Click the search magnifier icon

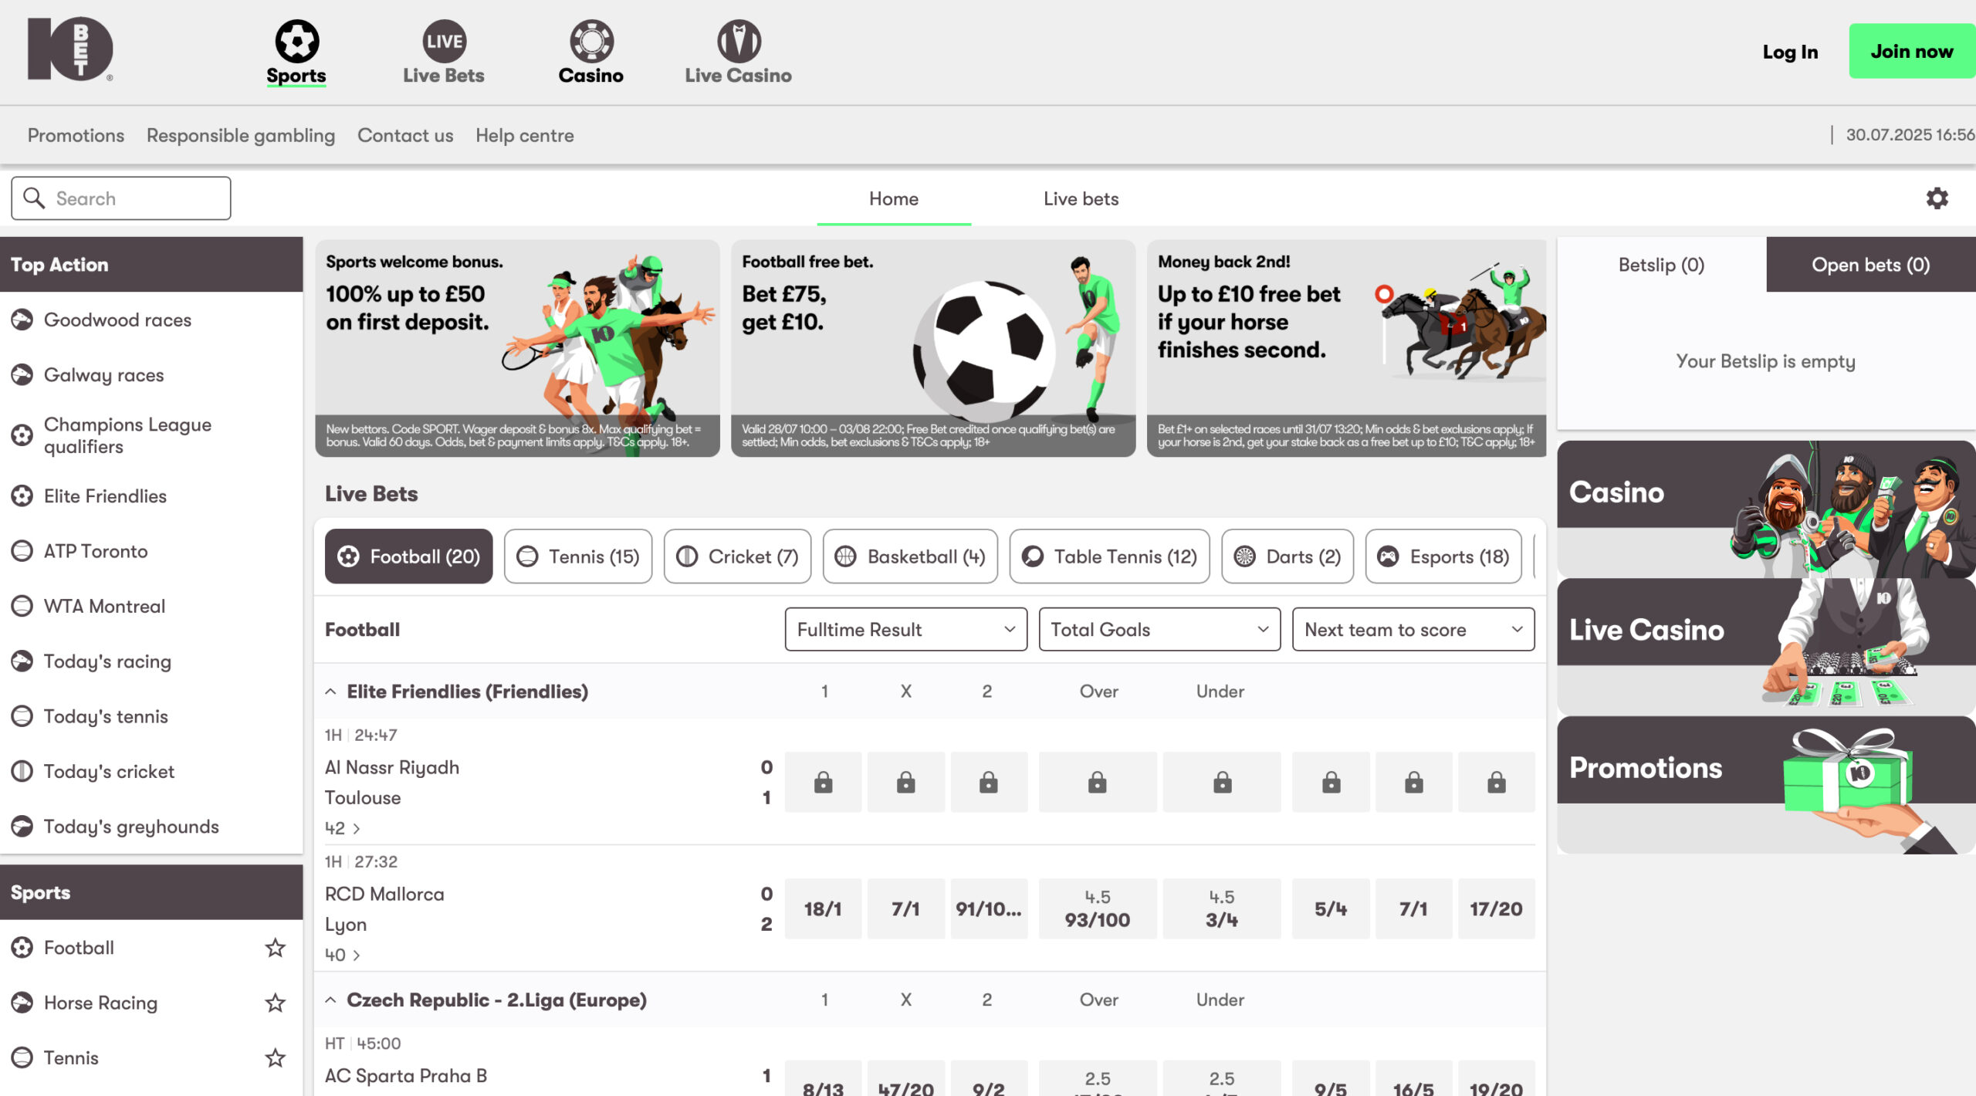click(34, 198)
